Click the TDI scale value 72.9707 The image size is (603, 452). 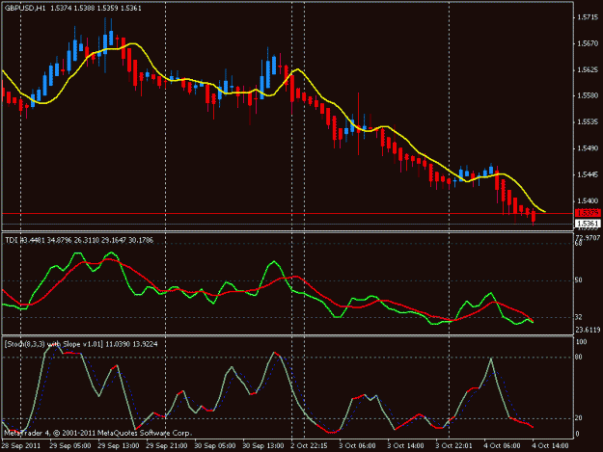(588, 238)
